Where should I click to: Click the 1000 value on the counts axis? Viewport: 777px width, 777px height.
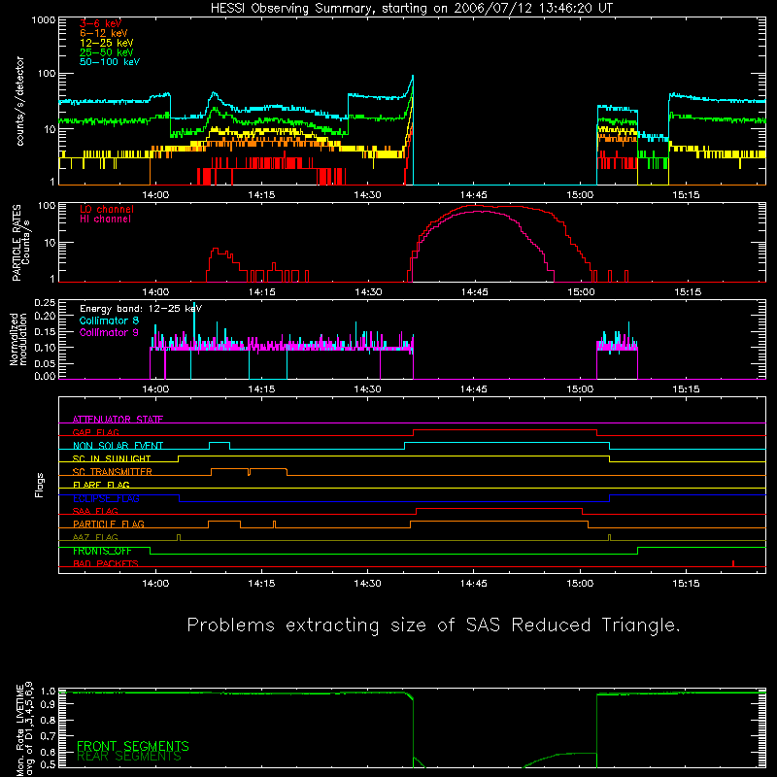click(x=44, y=20)
